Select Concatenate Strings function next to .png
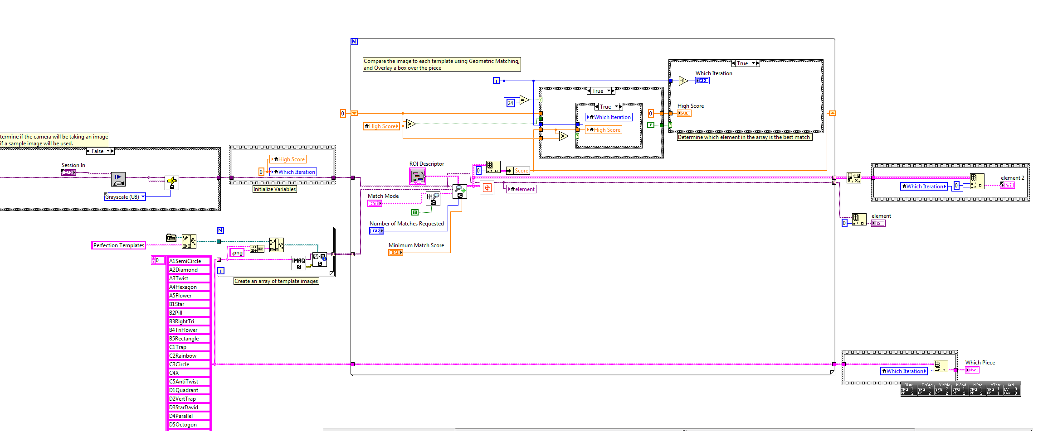The image size is (1043, 431). (x=257, y=249)
